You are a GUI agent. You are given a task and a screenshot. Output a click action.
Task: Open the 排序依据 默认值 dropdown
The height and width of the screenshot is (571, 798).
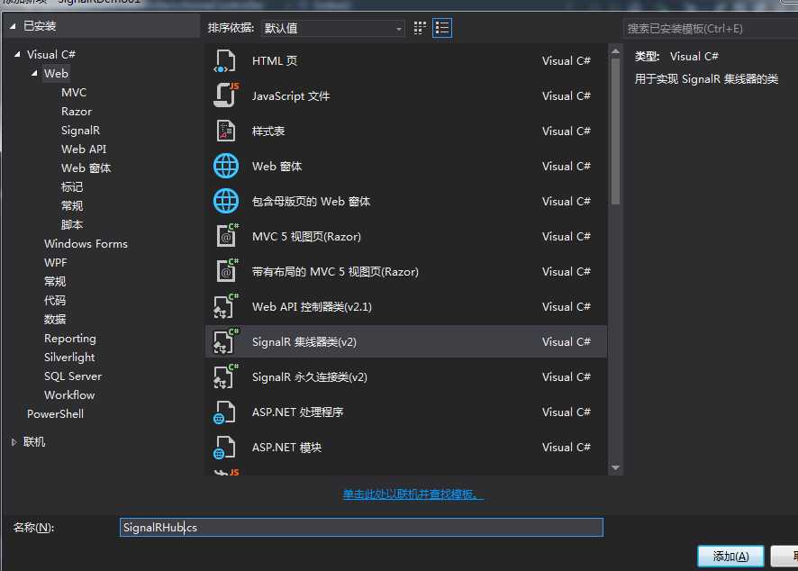[x=333, y=29]
